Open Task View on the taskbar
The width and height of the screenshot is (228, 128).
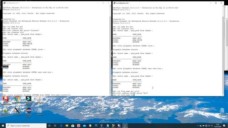pos(55,126)
